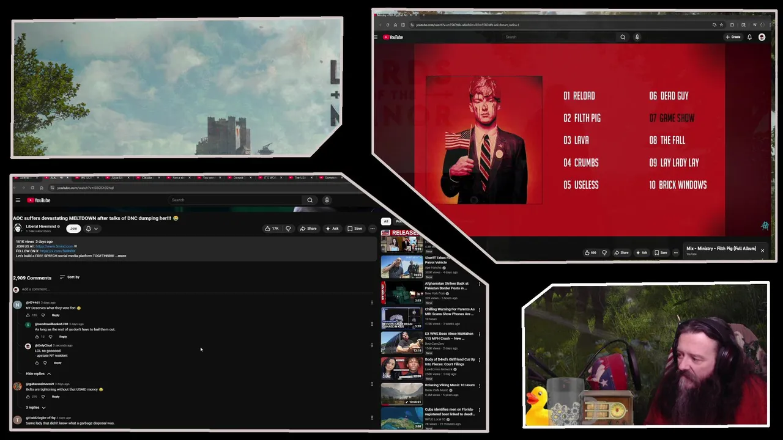Like the @guitarandmore69 comment
783x440 pixels.
pos(28,397)
